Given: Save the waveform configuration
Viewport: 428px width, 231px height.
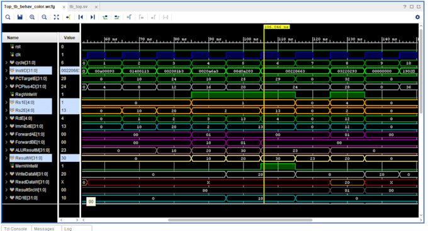Looking at the screenshot, I should 20,17.
